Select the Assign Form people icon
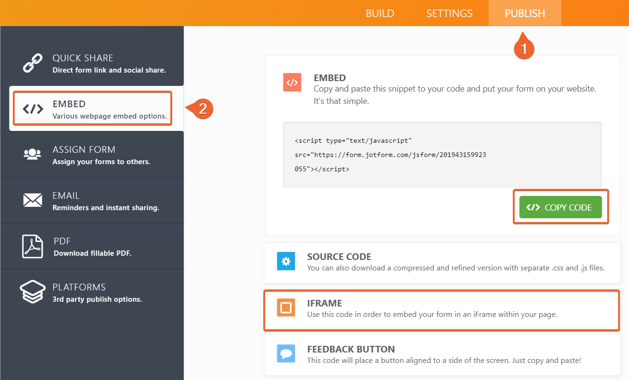This screenshot has width=629, height=380. (33, 154)
